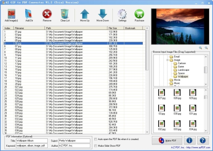Empty the list with the Clear List trash icon
This screenshot has width=213, height=151.
pos(65,14)
